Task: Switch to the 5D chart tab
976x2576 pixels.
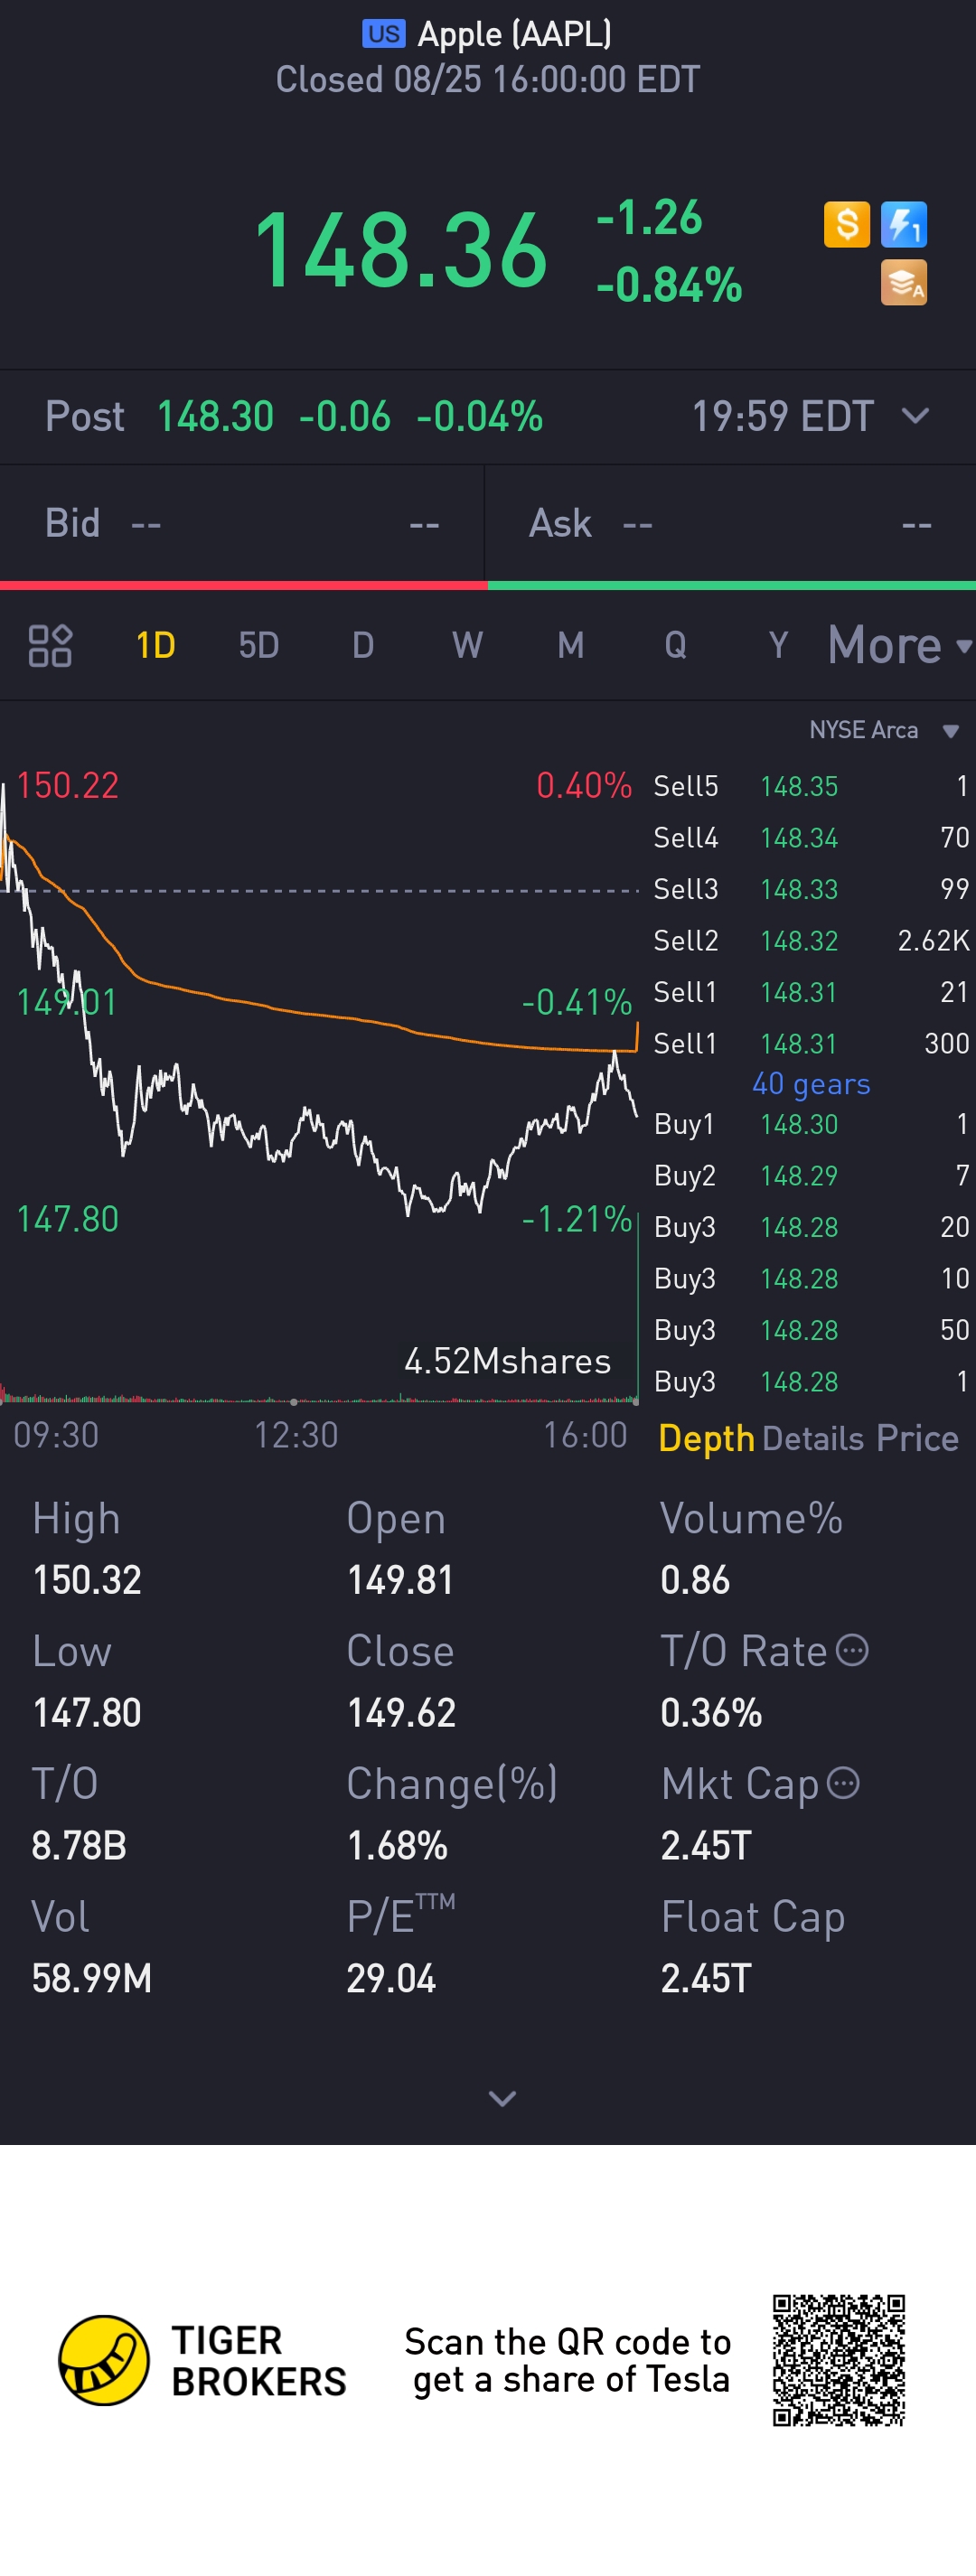Action: [x=259, y=645]
